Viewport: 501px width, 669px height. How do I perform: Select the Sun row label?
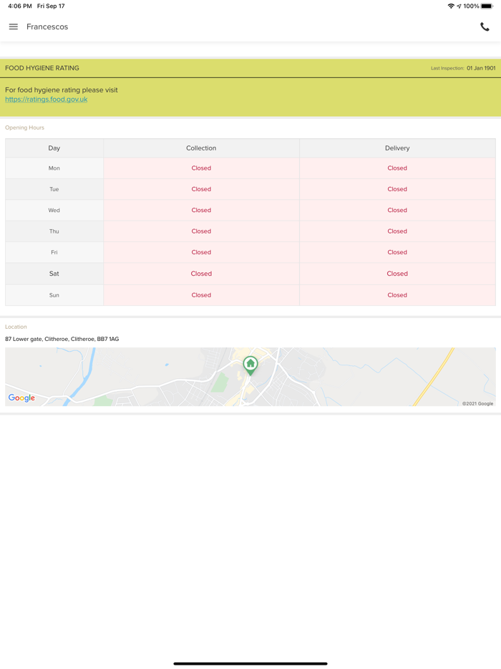coord(54,295)
